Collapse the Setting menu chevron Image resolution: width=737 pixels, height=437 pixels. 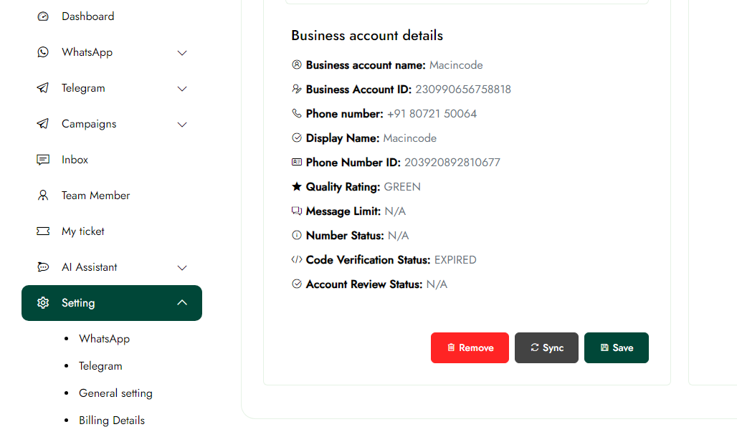point(182,302)
